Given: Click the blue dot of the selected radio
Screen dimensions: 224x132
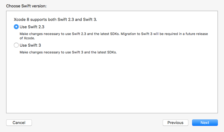Looking at the screenshot, I should (x=16, y=27).
